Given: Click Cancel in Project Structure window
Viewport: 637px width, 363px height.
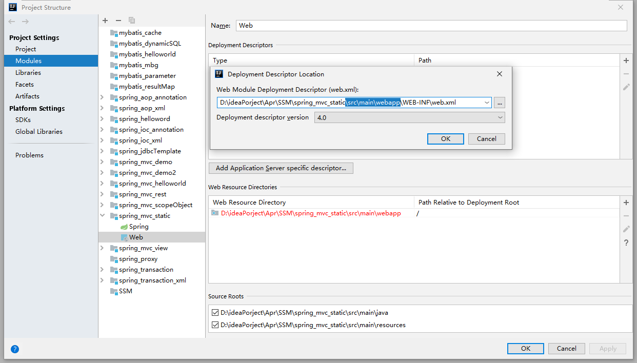Looking at the screenshot, I should (x=567, y=349).
